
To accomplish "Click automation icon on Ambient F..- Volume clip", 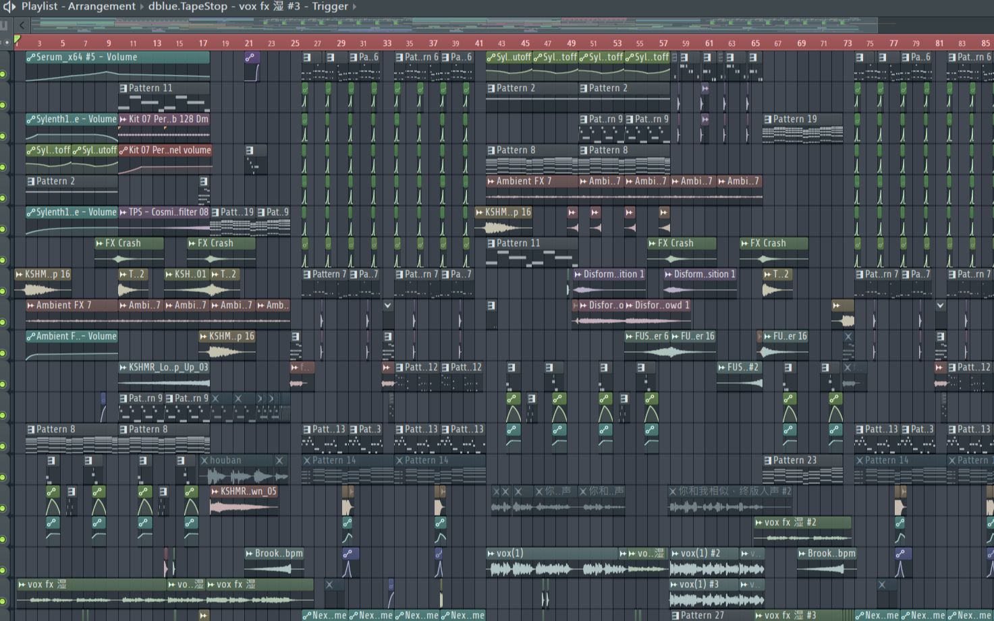I will [x=30, y=336].
